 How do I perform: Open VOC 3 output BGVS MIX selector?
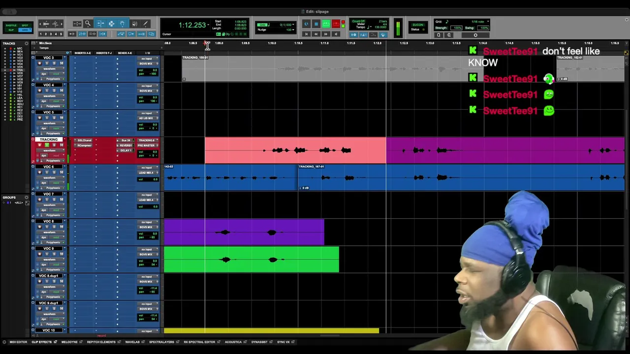coord(146,64)
